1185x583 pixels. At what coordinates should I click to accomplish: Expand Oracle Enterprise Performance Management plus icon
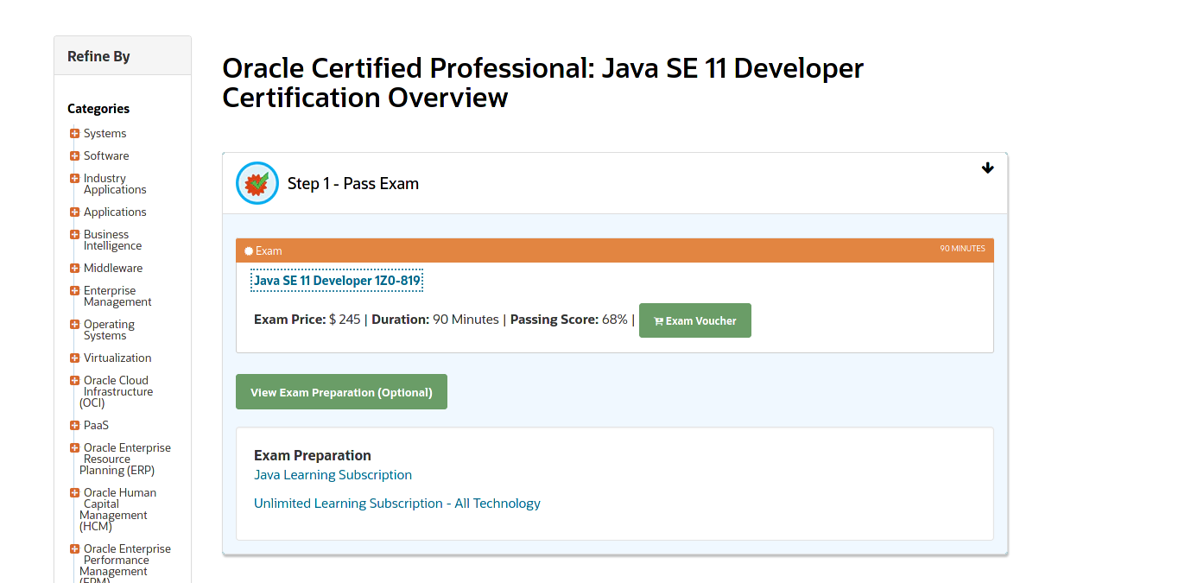[74, 549]
